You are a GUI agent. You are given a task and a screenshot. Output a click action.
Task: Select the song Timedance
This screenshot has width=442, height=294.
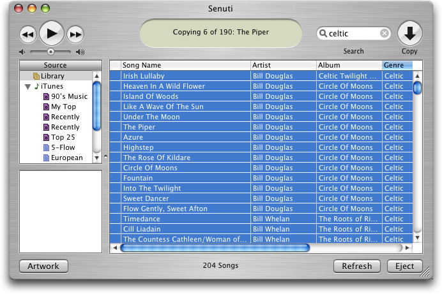142,219
